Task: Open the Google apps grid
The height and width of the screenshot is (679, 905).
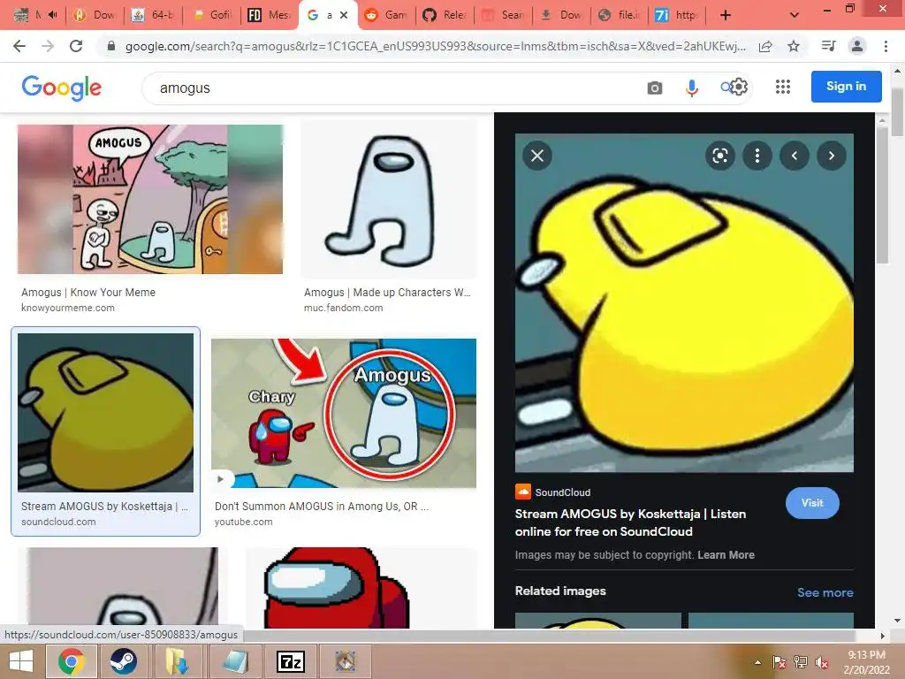Action: pyautogui.click(x=783, y=87)
